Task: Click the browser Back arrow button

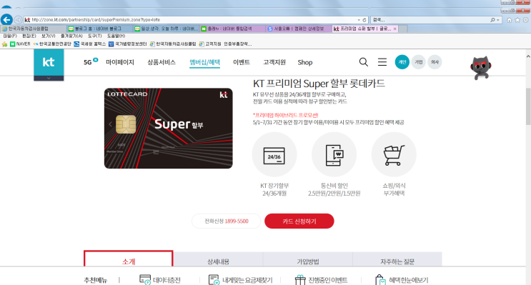Action: click(6, 19)
